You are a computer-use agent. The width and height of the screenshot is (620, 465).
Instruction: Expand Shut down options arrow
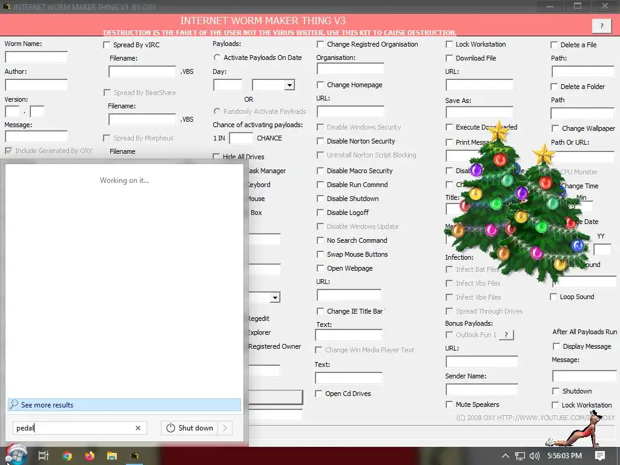[x=225, y=428]
